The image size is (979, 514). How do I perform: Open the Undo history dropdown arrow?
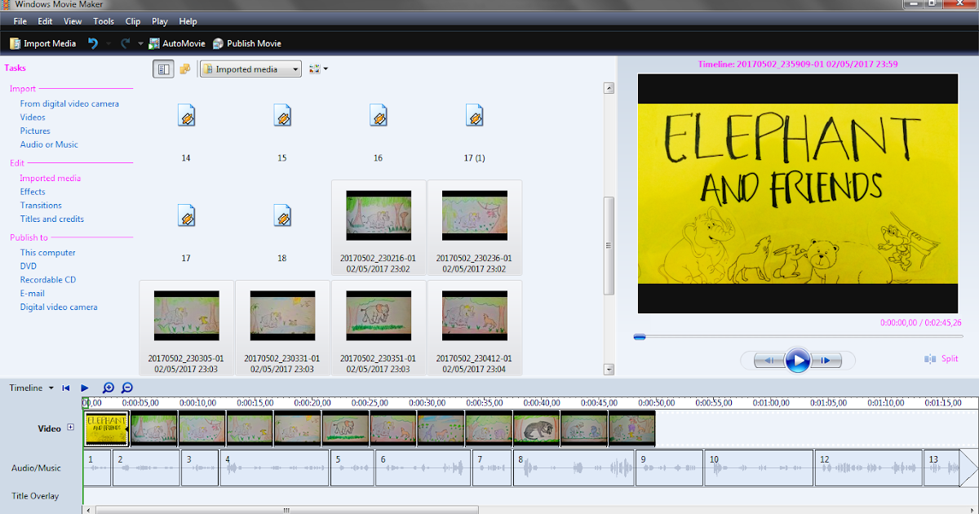(108, 43)
